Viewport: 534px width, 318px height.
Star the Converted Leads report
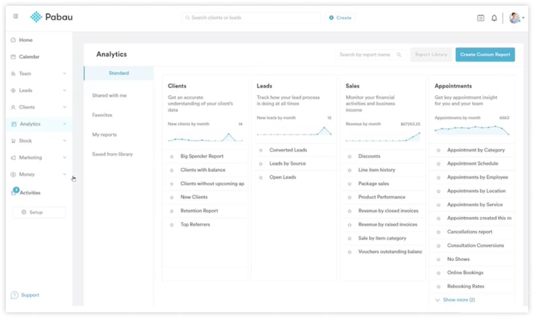(x=260, y=150)
